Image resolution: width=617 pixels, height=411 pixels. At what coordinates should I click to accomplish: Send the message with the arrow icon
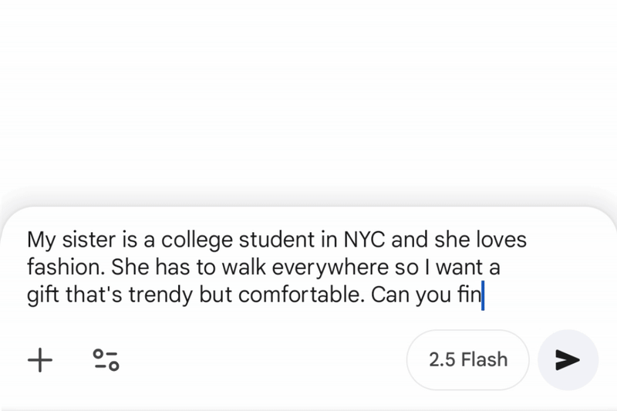point(568,359)
